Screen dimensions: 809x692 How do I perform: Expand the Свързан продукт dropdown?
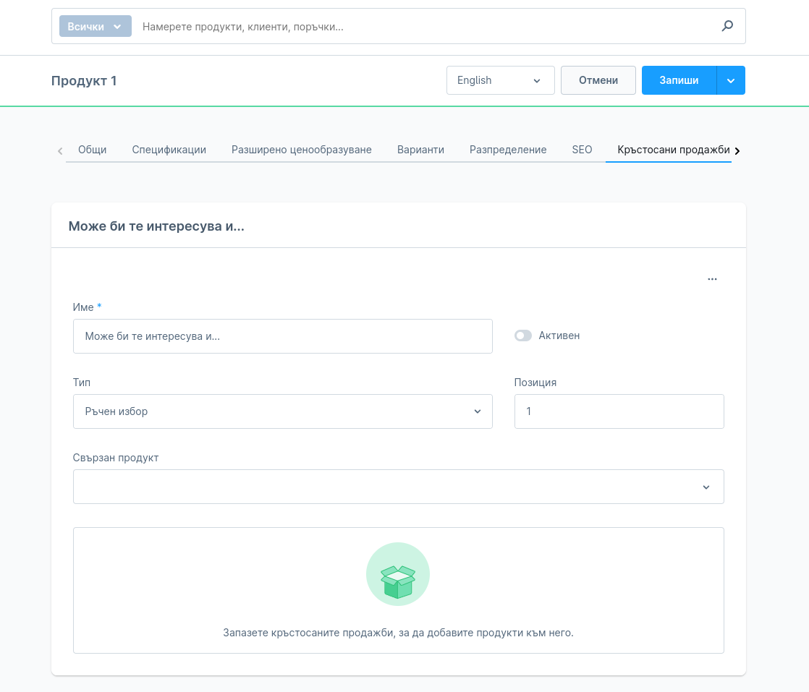[398, 487]
